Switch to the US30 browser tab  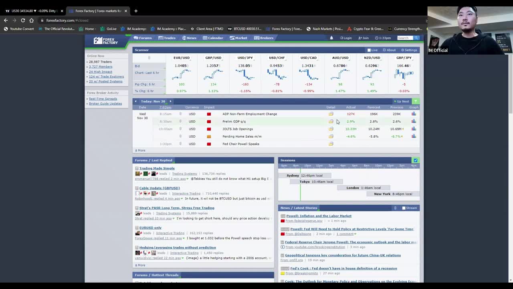pyautogui.click(x=34, y=11)
